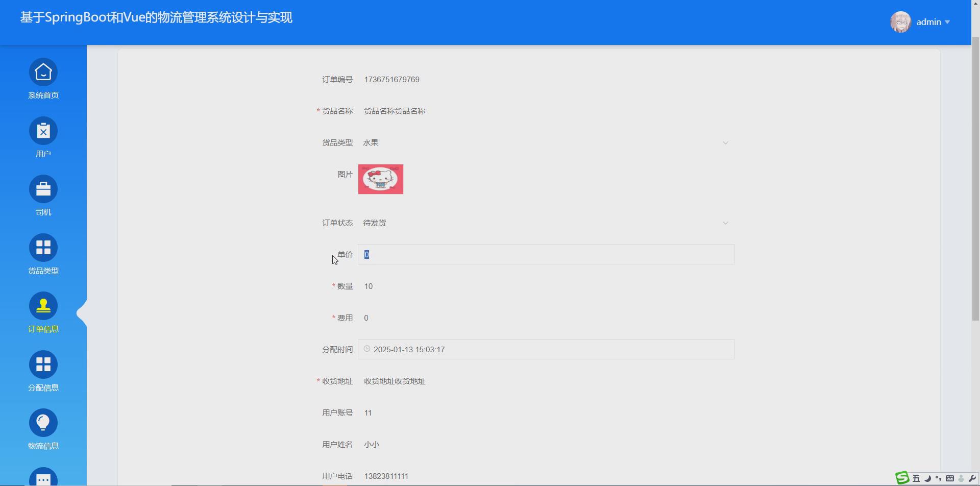
Task: Click the Hello Kitty product image thumbnail
Action: (x=380, y=179)
